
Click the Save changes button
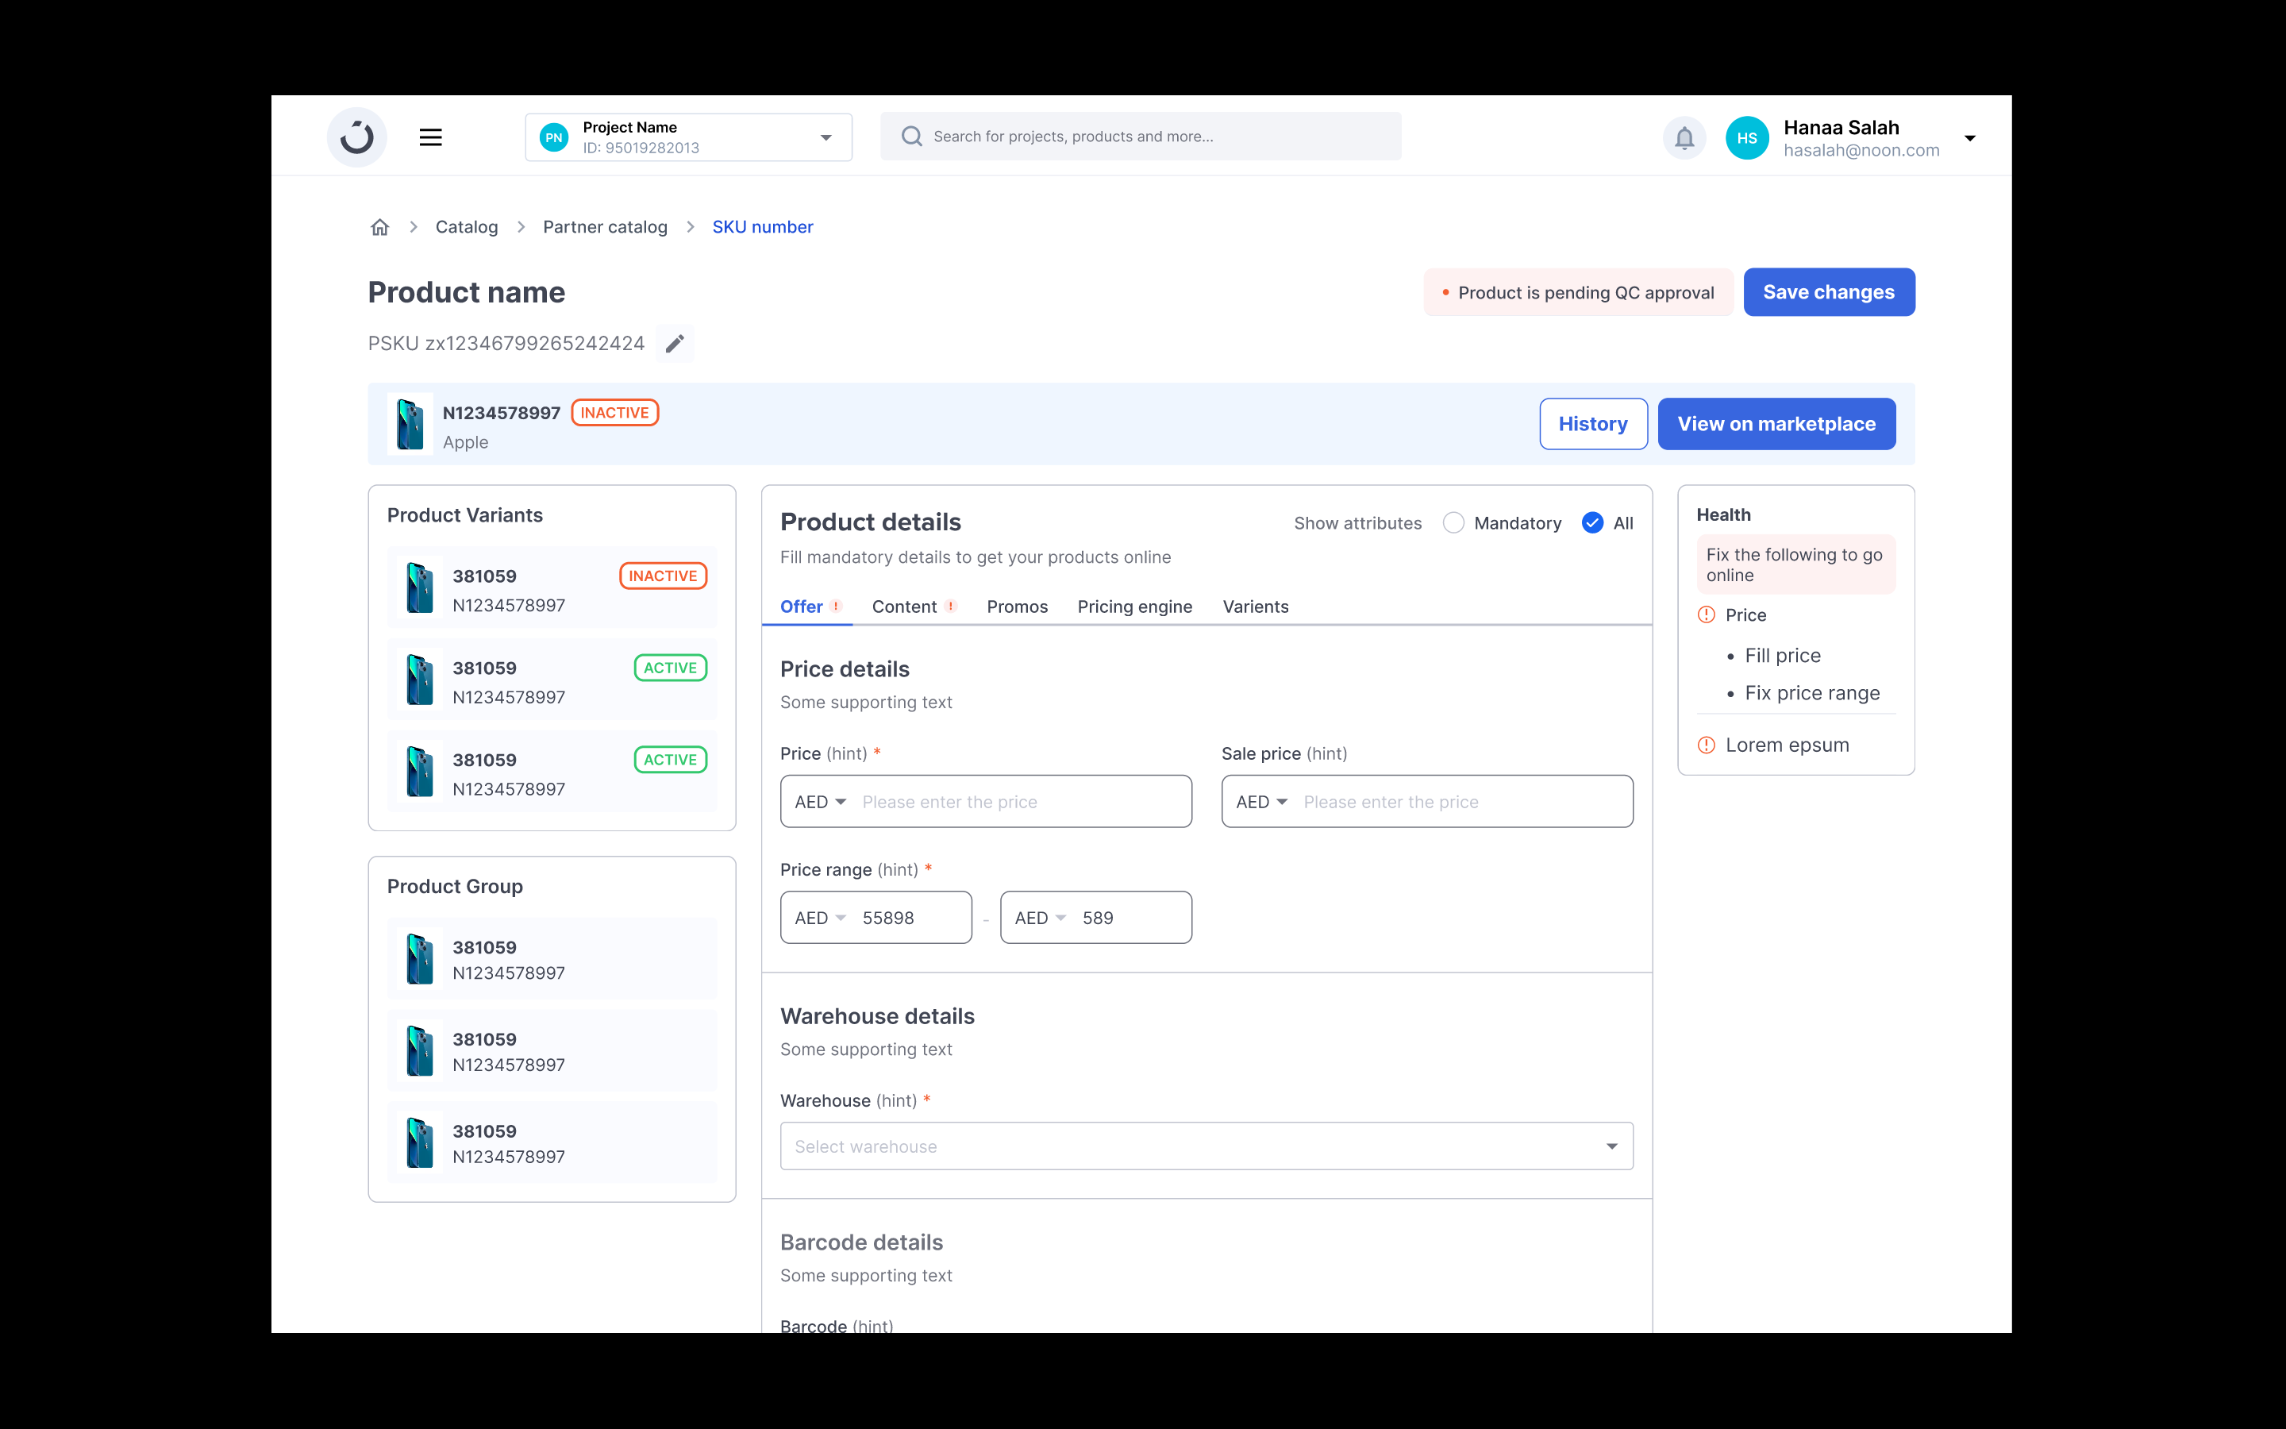pyautogui.click(x=1829, y=292)
